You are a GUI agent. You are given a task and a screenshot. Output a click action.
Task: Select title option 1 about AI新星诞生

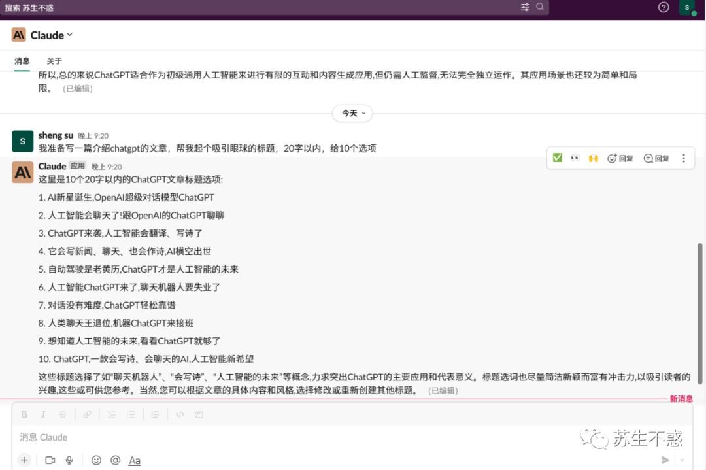pyautogui.click(x=126, y=197)
